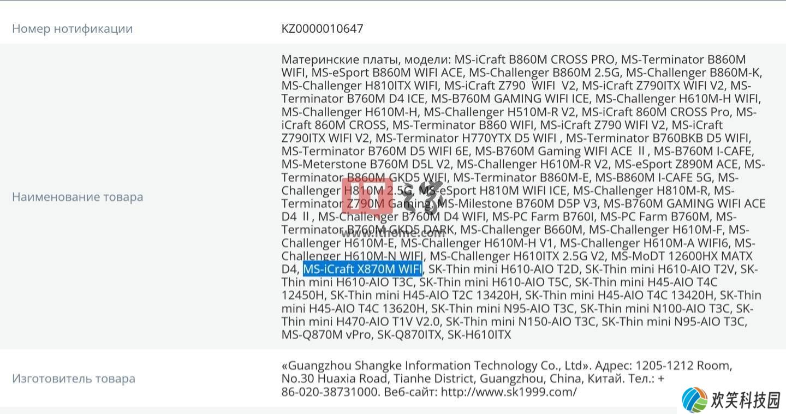Open the http://www.sk1999.com/ website link

point(508,392)
